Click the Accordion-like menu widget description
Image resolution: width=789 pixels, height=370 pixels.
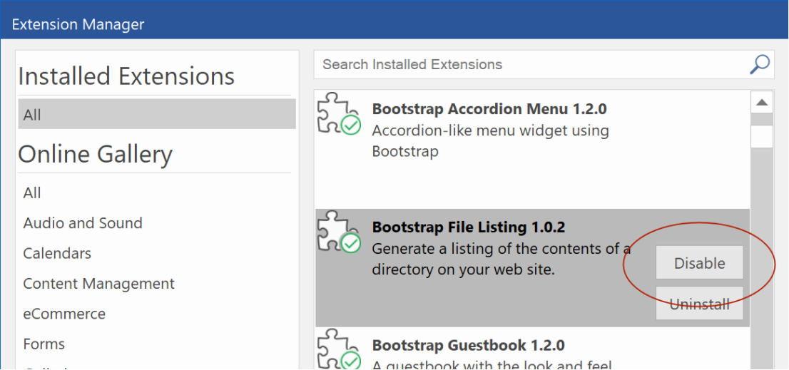(491, 140)
